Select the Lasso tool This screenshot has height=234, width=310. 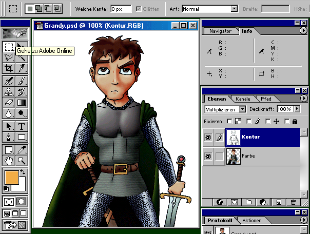[9, 57]
